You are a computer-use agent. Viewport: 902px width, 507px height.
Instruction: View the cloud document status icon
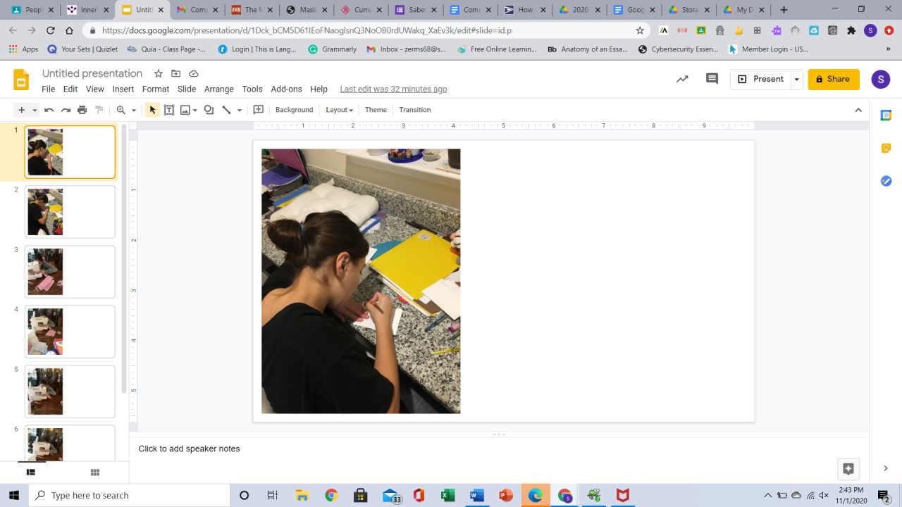194,74
